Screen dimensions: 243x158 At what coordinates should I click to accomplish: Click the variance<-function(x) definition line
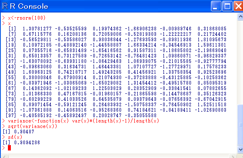[84, 121]
